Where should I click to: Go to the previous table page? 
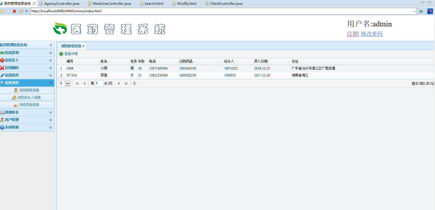click(x=84, y=83)
